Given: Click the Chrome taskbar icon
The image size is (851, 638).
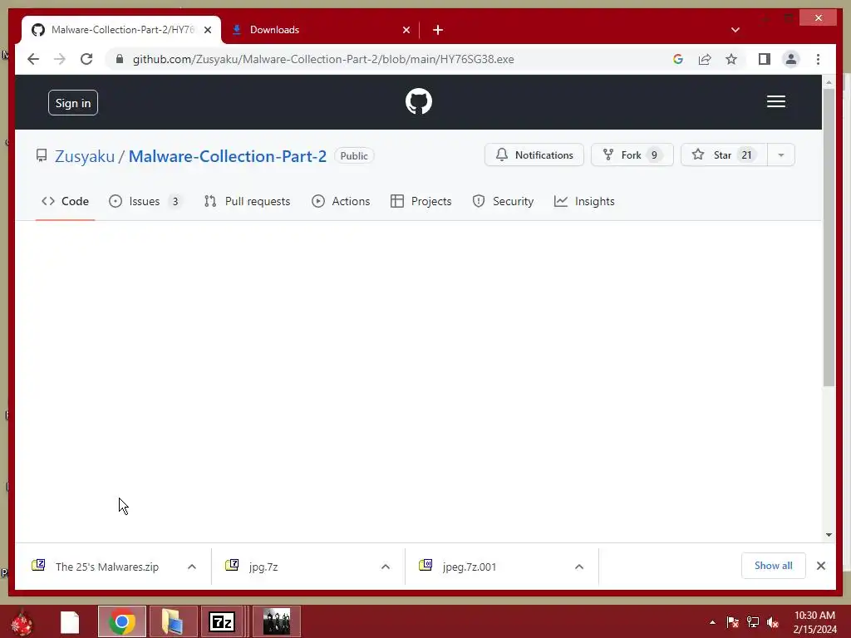Looking at the screenshot, I should coord(122,621).
